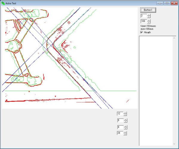Increase the value of the field showing 100

coord(149,20)
